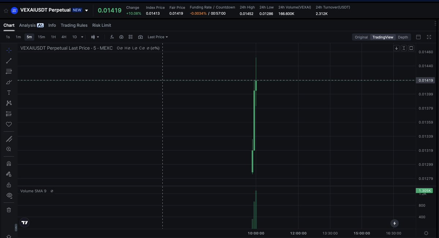Toggle magnet mode
Viewport: 439px width, 238px height.
click(x=9, y=164)
